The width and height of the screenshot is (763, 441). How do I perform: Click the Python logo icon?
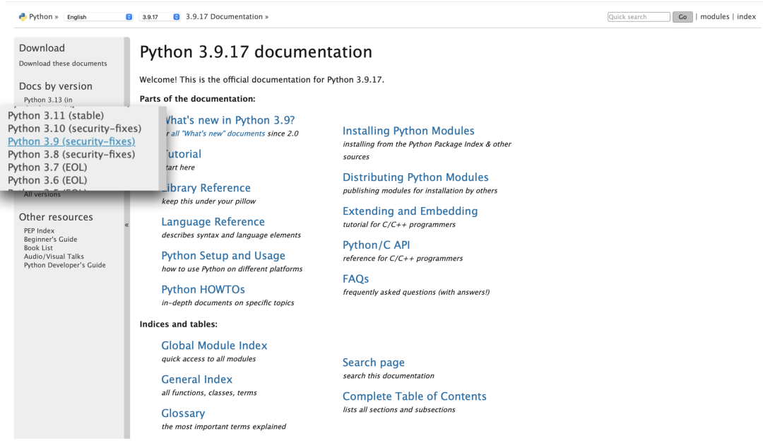pyautogui.click(x=23, y=16)
